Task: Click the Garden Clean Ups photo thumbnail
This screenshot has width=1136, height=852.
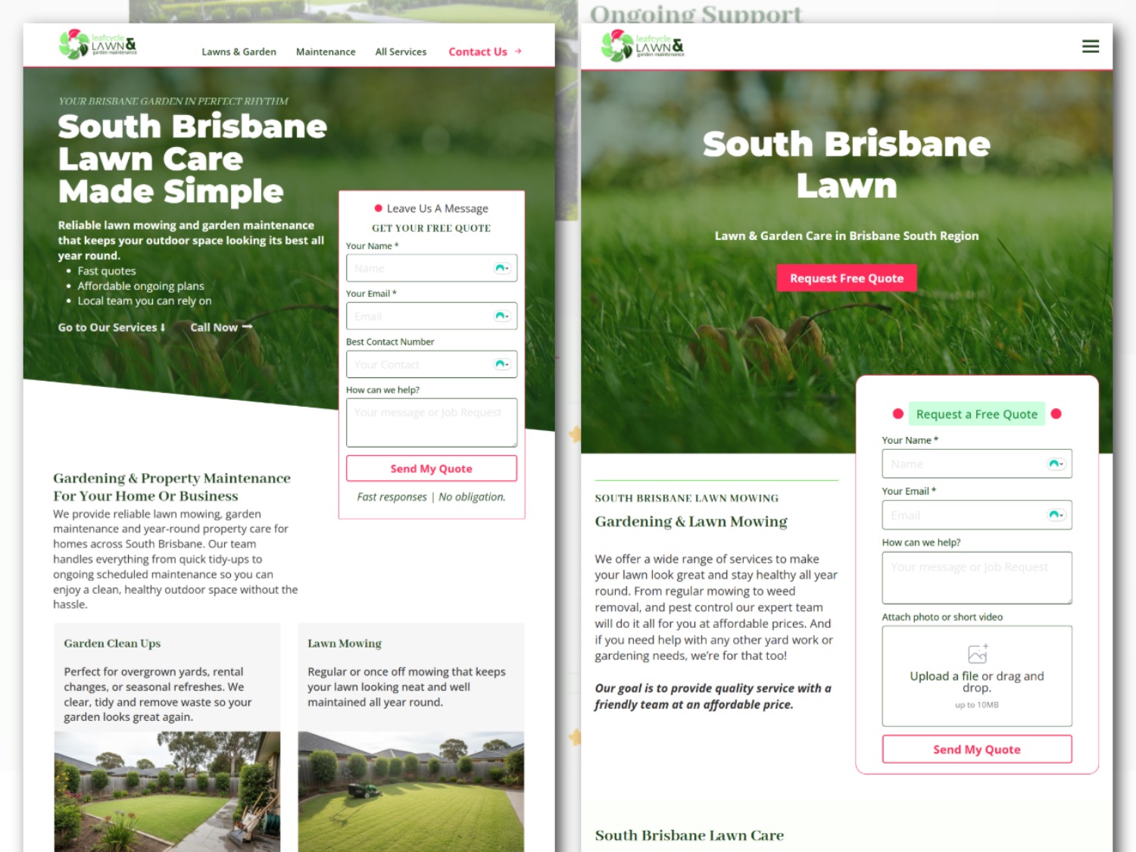Action: [167, 791]
